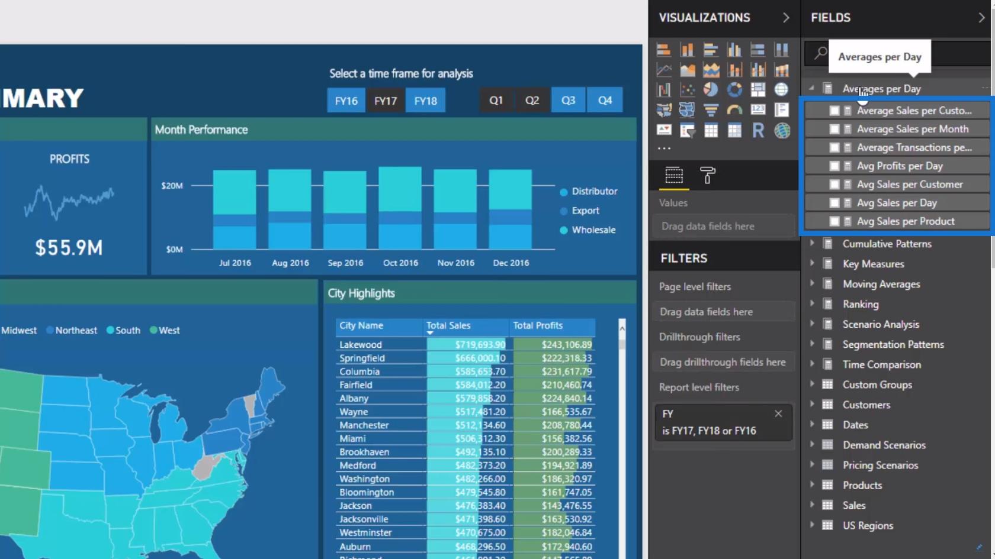Click the search magnifier in Fields pane
995x559 pixels.
820,53
